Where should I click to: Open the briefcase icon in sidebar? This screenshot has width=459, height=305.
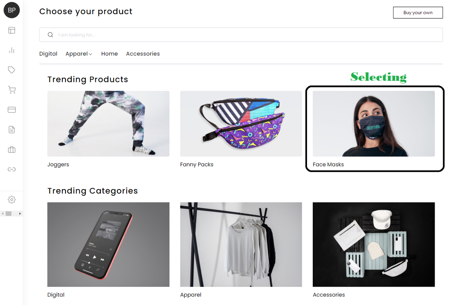click(x=12, y=149)
